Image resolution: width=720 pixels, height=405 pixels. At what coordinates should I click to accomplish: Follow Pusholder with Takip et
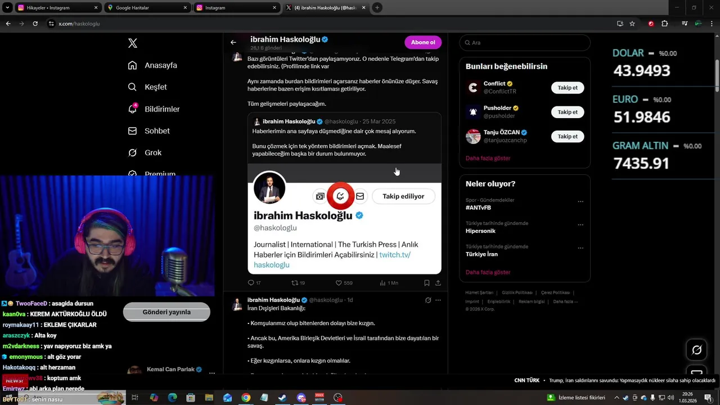pyautogui.click(x=568, y=112)
